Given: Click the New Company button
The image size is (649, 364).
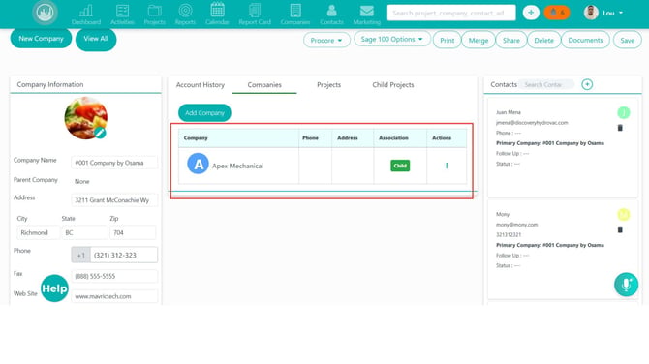Looking at the screenshot, I should pos(41,39).
